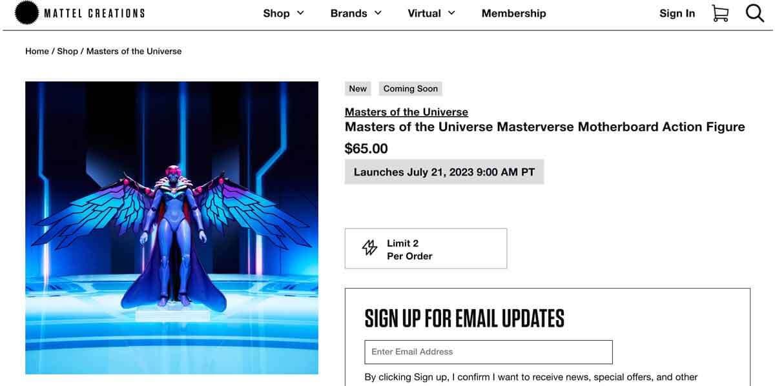Click the underlined Masters of the Universe collection link
The image size is (775, 386).
tap(406, 111)
